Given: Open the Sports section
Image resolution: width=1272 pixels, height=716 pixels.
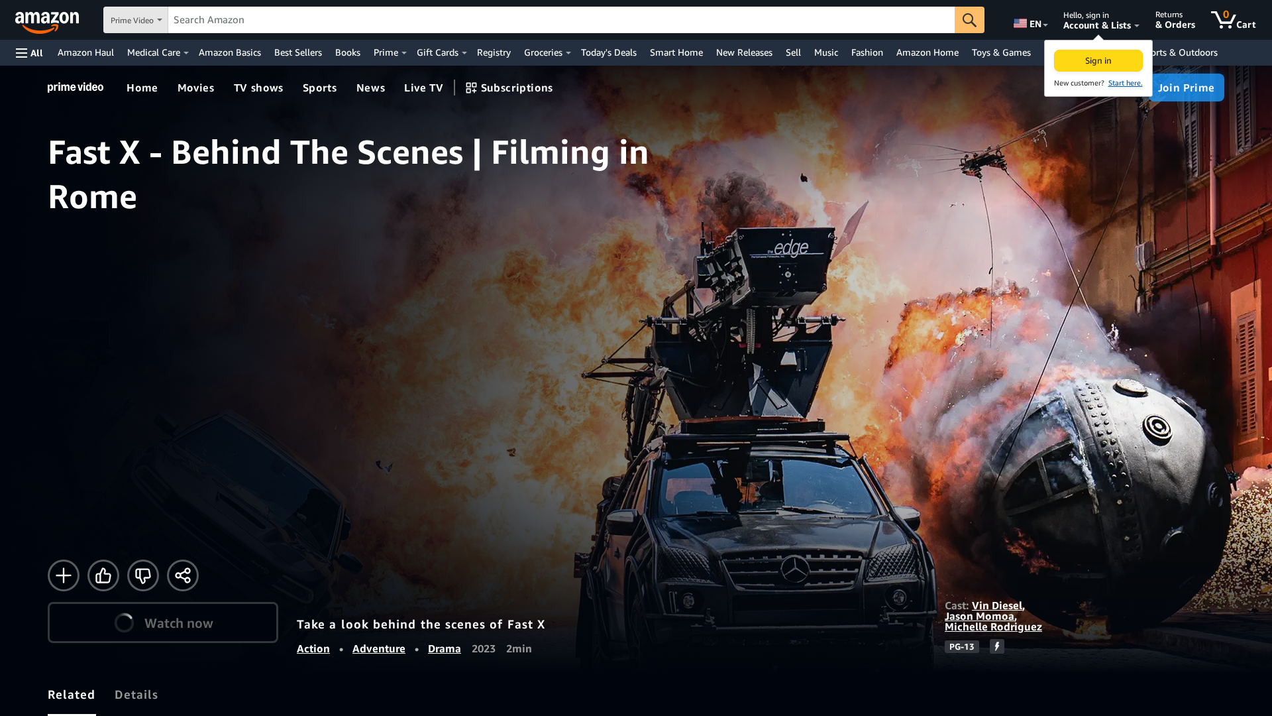Looking at the screenshot, I should 319,88.
